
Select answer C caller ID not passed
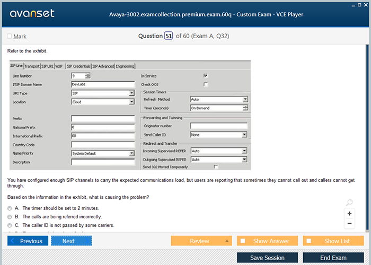pyautogui.click(x=10, y=225)
